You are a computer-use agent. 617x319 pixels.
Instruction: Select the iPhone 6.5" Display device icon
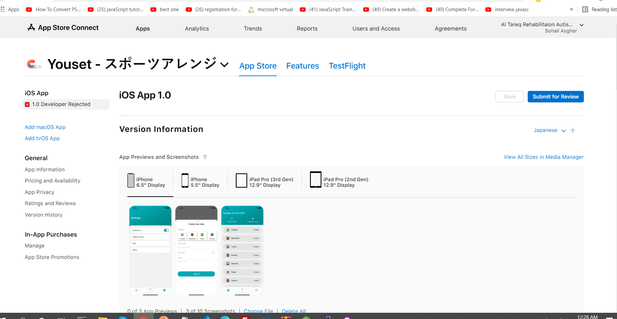point(131,181)
